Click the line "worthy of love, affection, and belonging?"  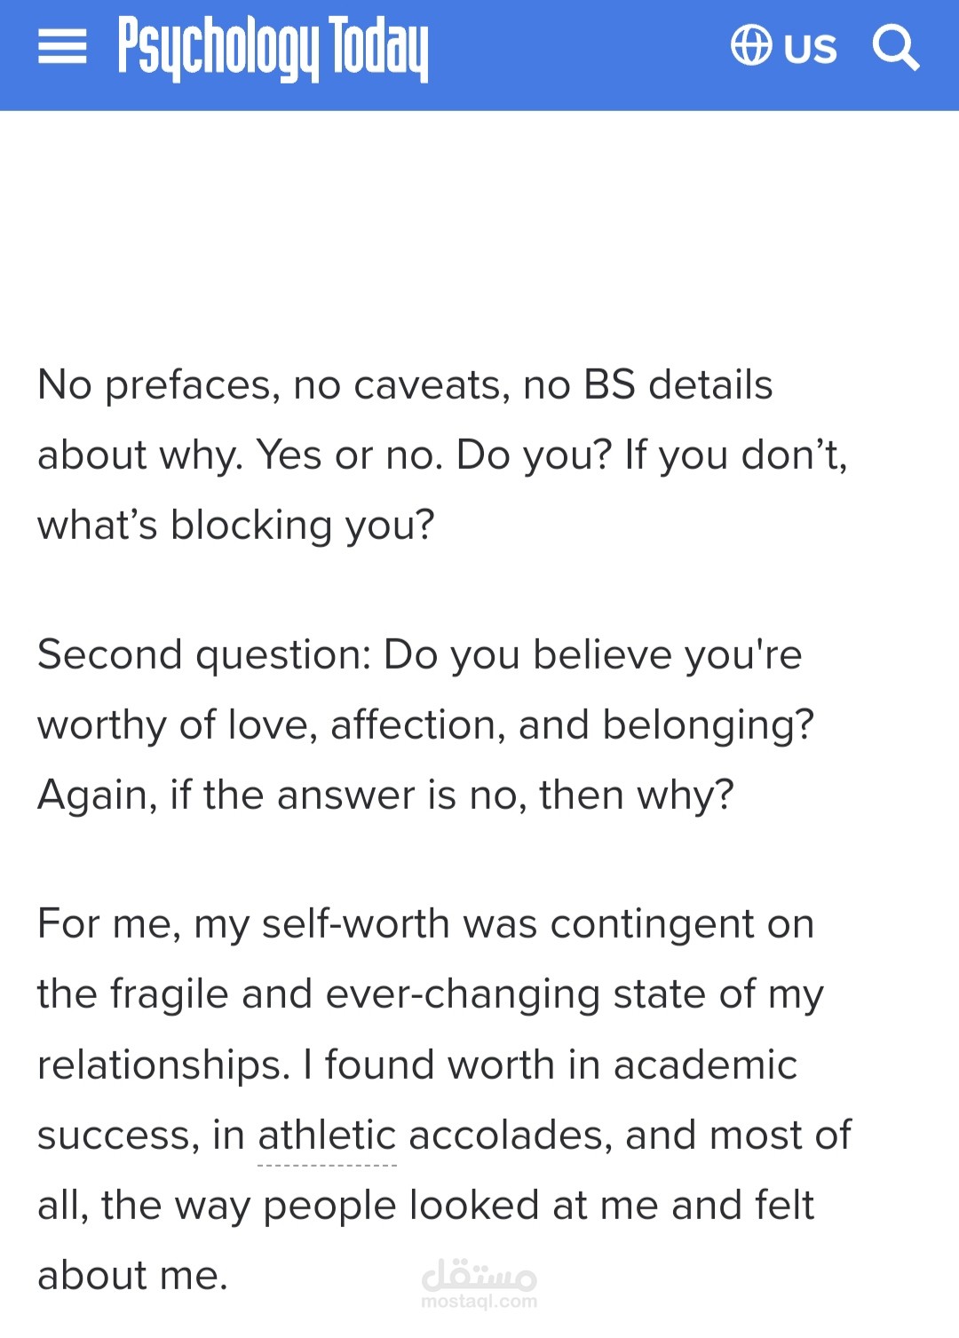(425, 725)
